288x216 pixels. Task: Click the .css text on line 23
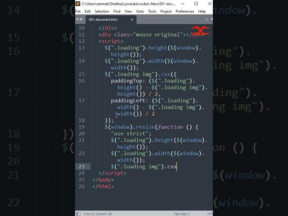pos(170,166)
